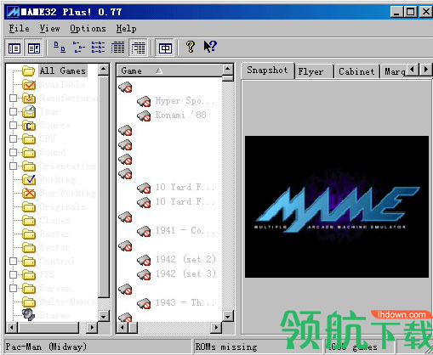Toggle the screenshot area toolbar button

click(34, 48)
